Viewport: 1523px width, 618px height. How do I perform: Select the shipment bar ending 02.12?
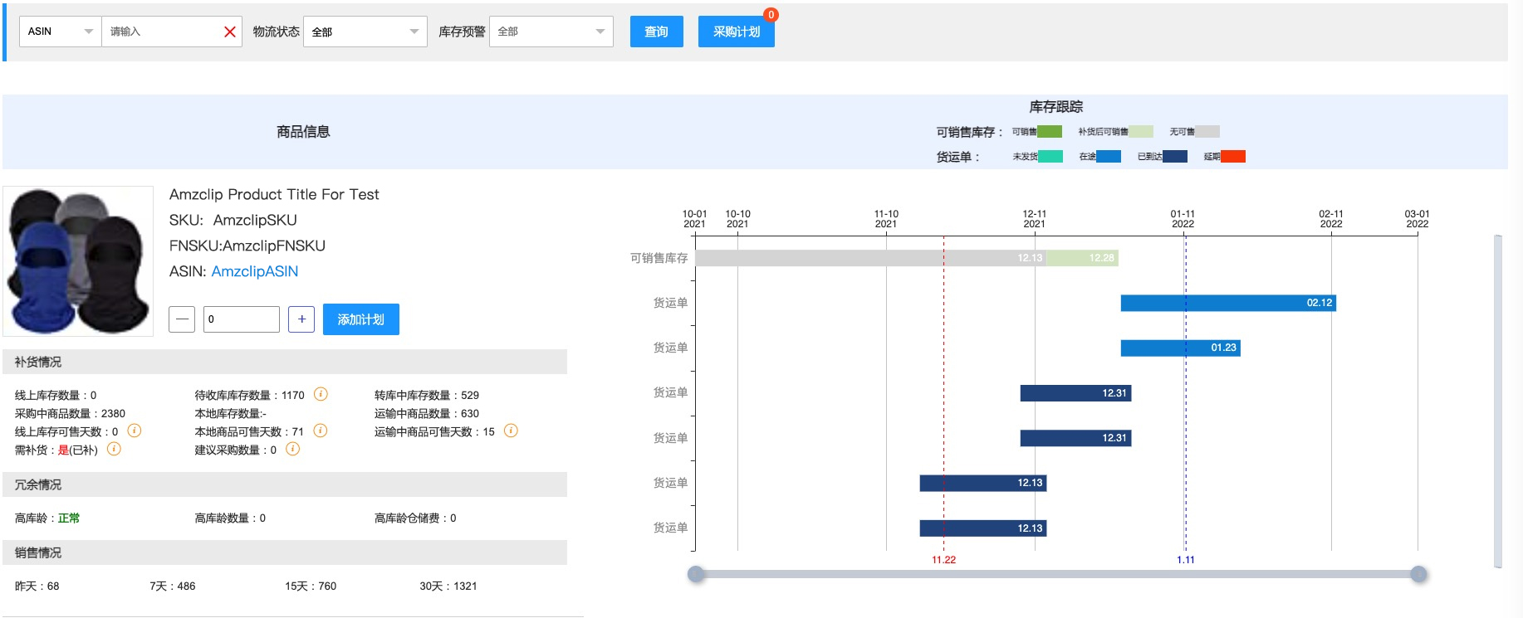(1227, 303)
